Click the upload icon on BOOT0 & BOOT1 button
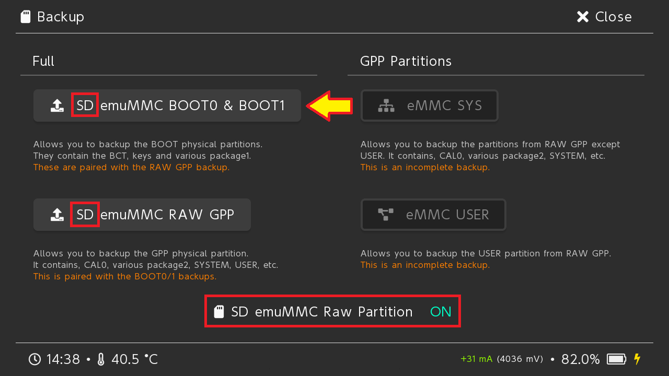The height and width of the screenshot is (376, 669). (x=57, y=106)
